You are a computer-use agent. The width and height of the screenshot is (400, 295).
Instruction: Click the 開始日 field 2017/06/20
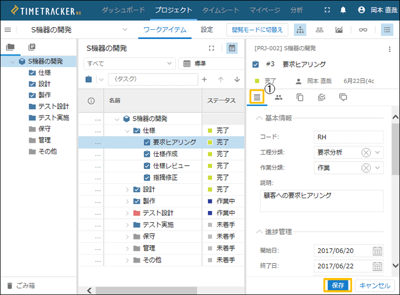point(348,251)
